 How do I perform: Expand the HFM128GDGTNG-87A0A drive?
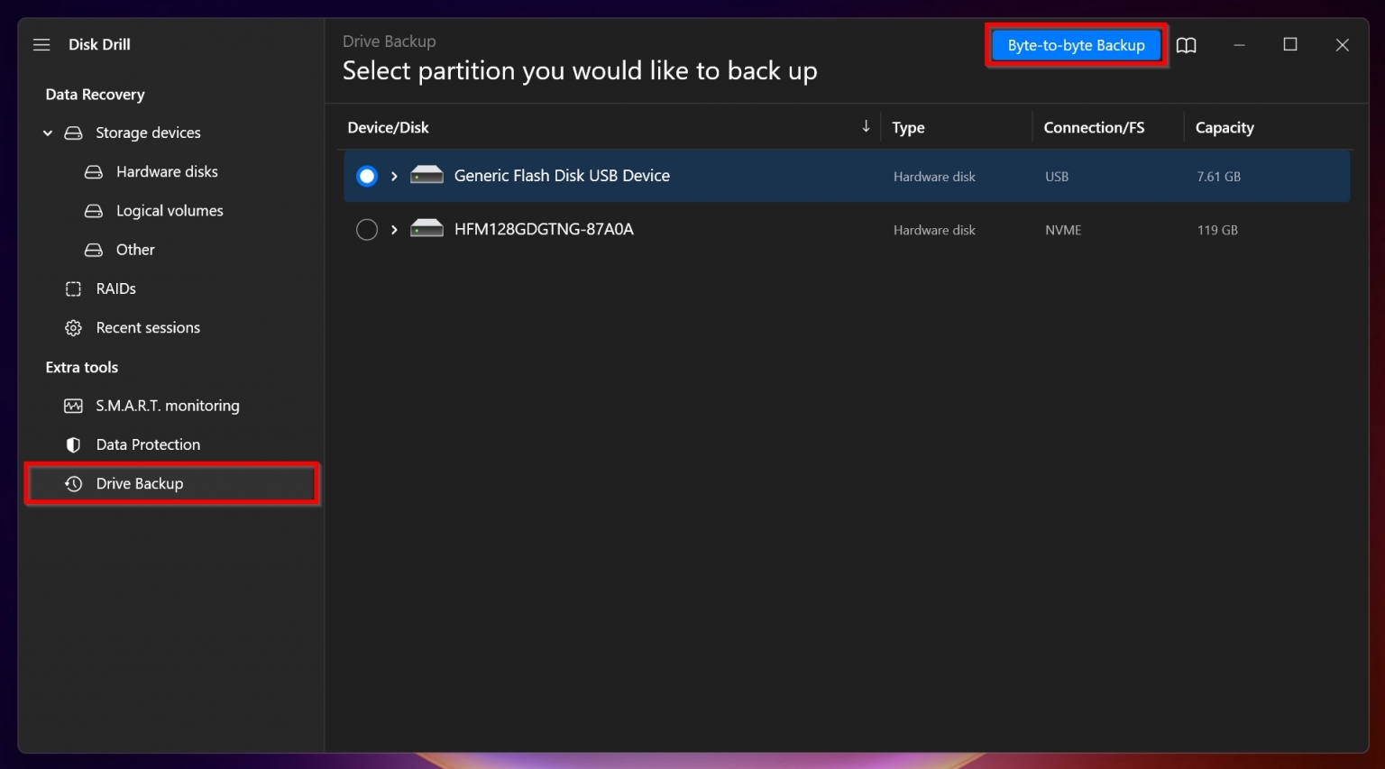pyautogui.click(x=394, y=229)
